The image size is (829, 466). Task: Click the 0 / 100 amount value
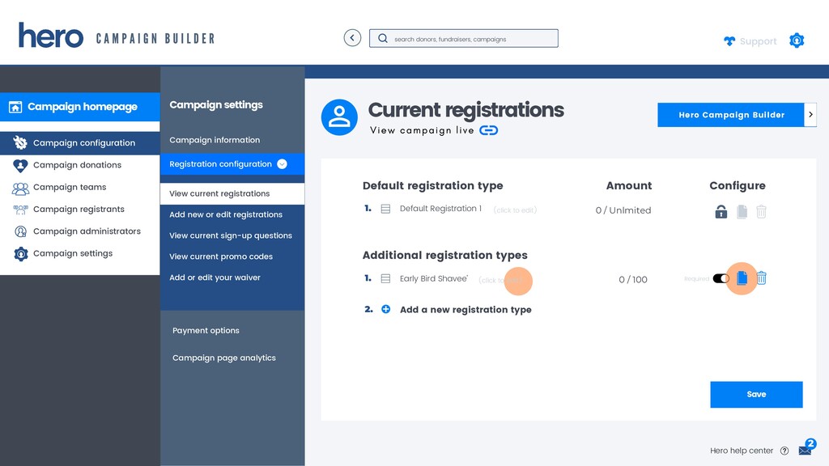click(x=633, y=279)
